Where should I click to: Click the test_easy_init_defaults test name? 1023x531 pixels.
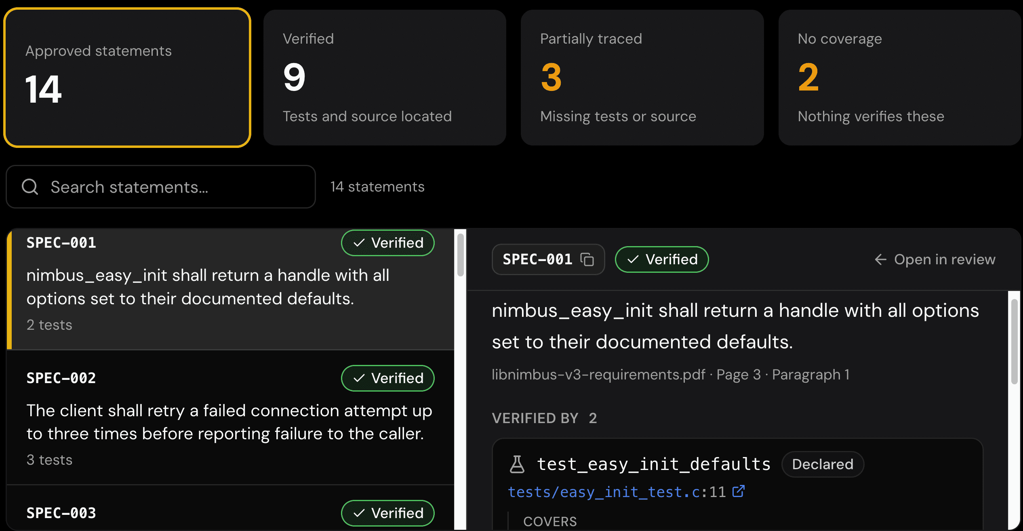coord(654,464)
